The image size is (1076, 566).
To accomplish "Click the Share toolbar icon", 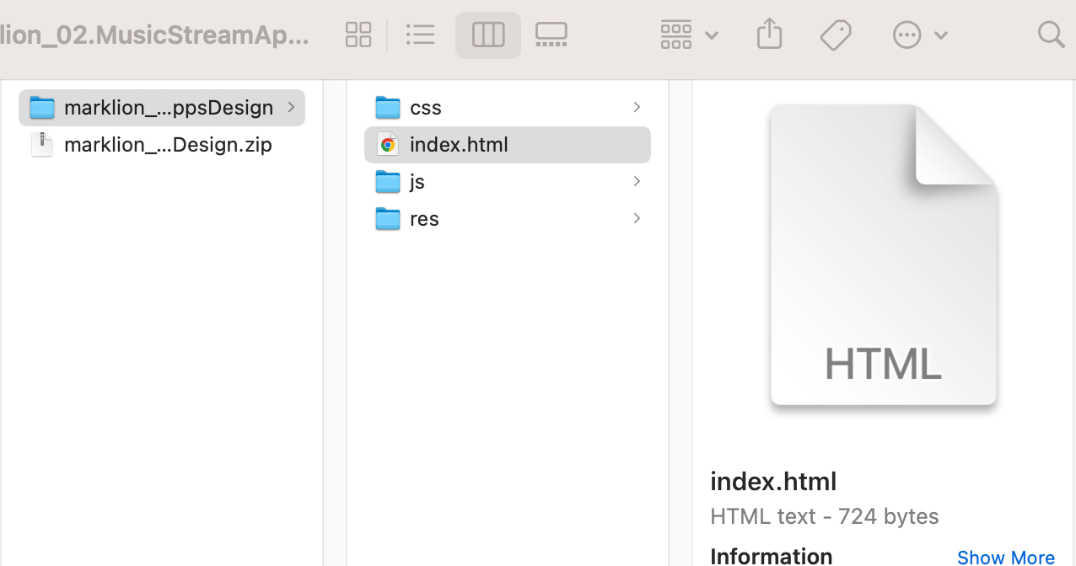I will coord(769,35).
